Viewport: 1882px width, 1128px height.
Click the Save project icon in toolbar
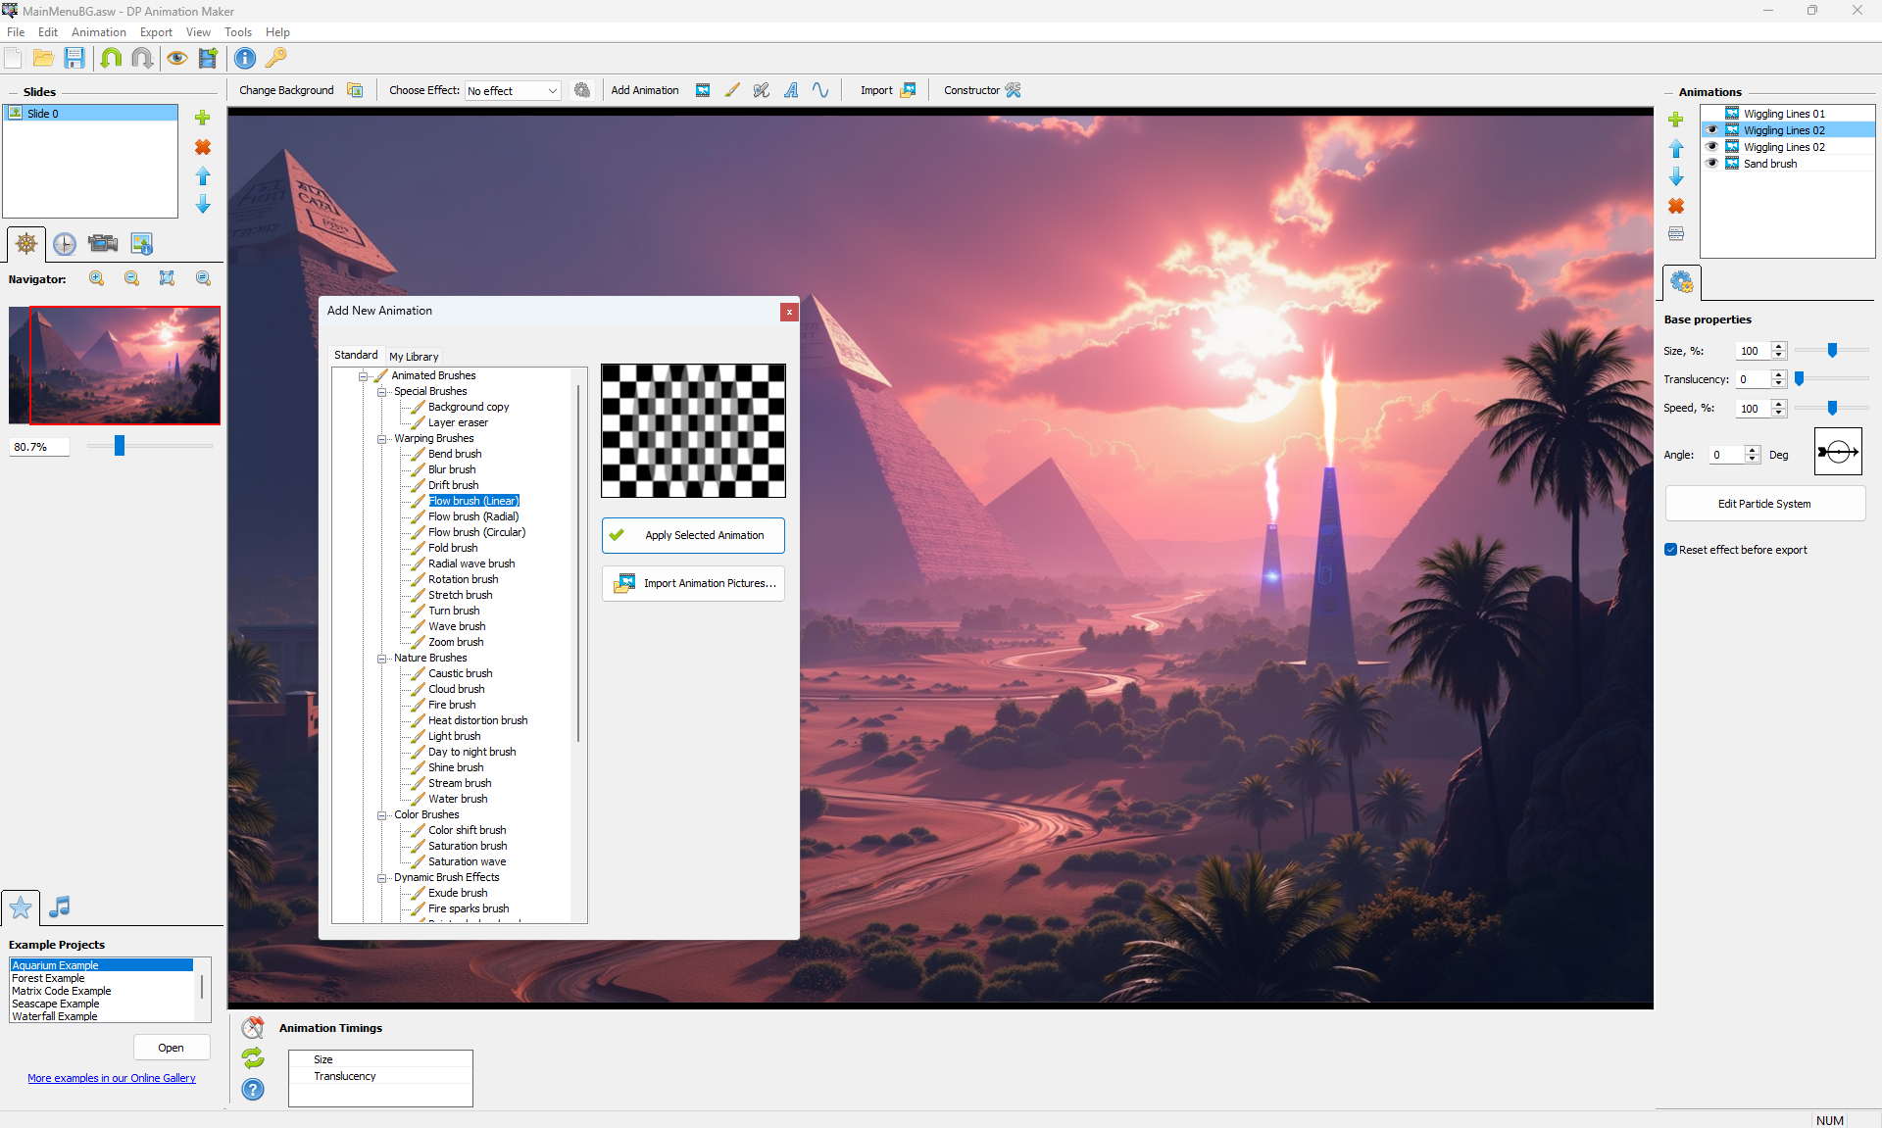click(x=74, y=59)
